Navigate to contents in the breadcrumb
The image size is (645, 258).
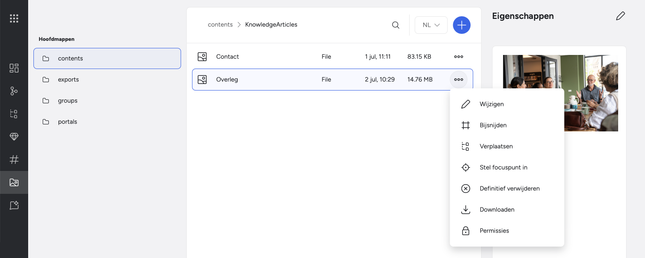[220, 25]
